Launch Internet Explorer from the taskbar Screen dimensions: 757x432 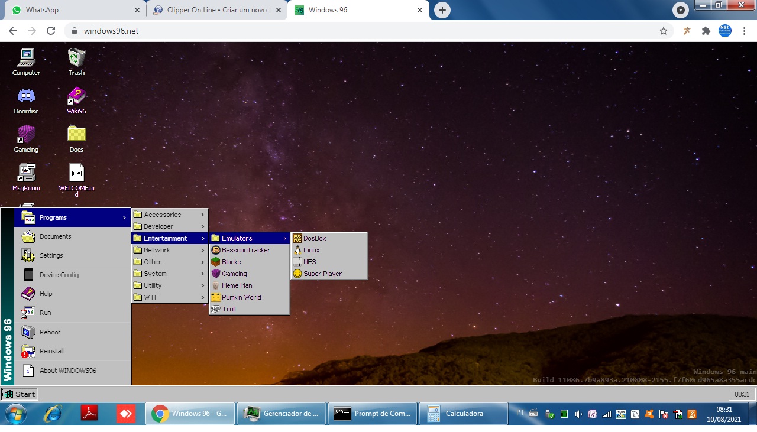53,414
